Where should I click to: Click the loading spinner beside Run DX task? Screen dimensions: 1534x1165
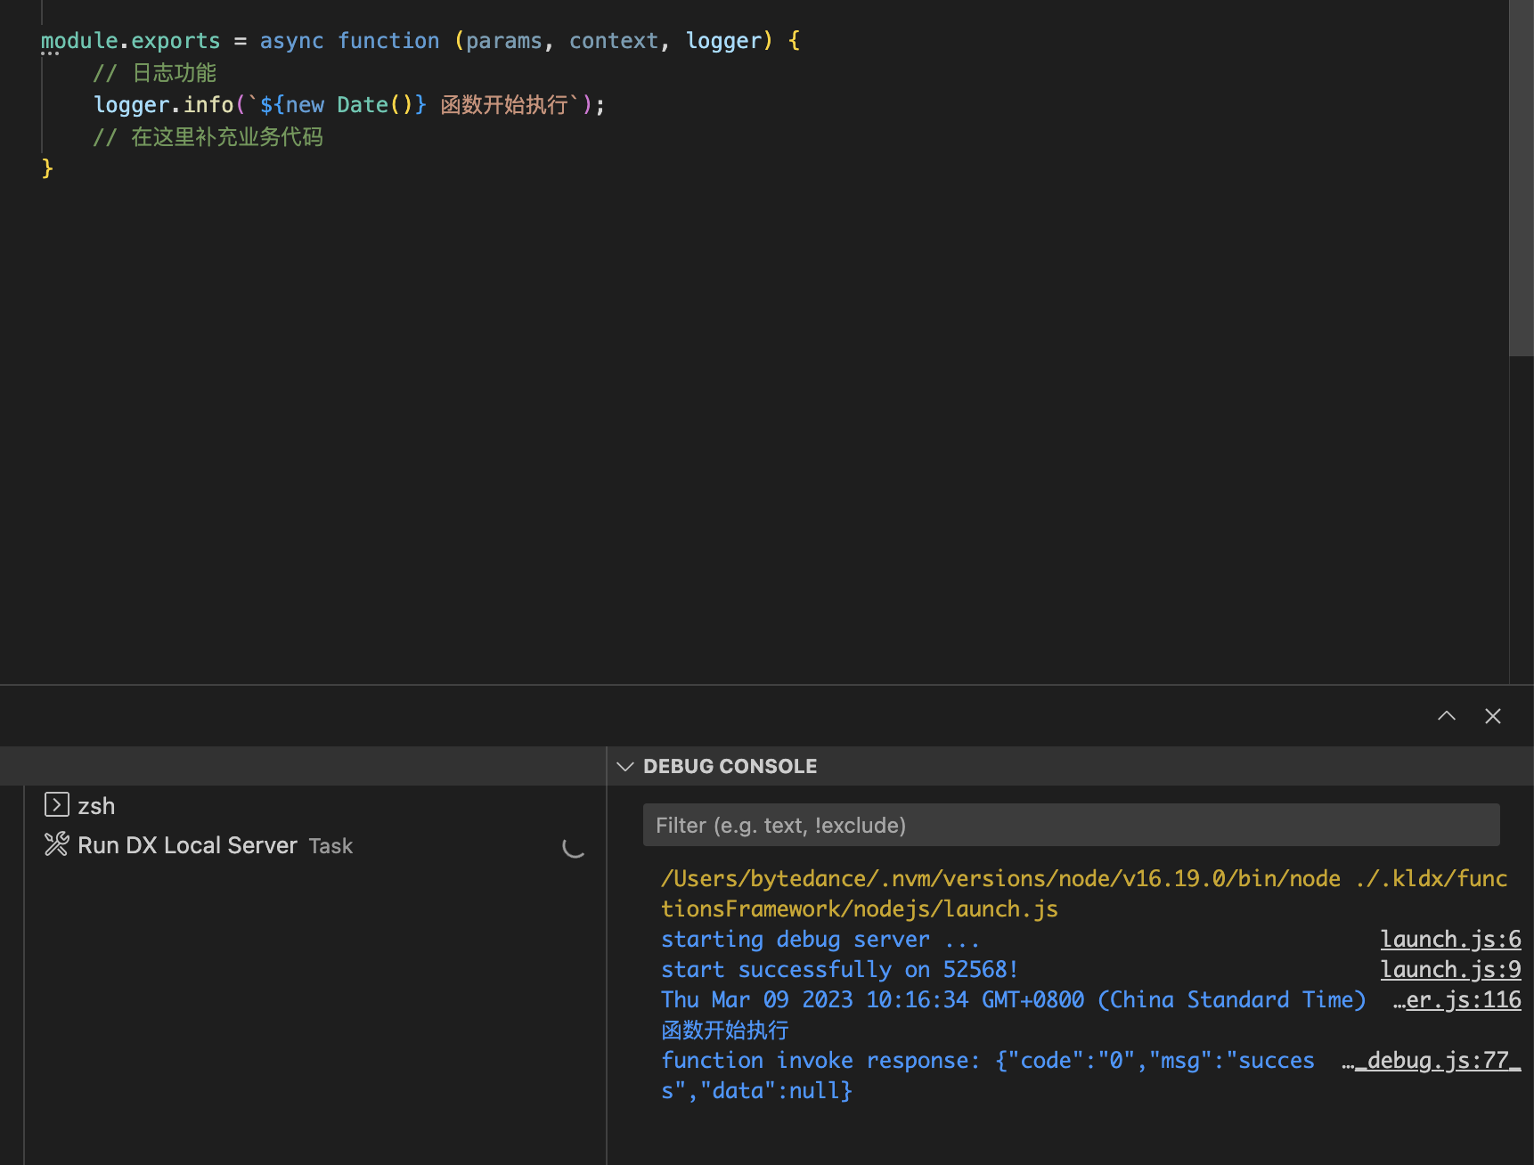point(574,846)
